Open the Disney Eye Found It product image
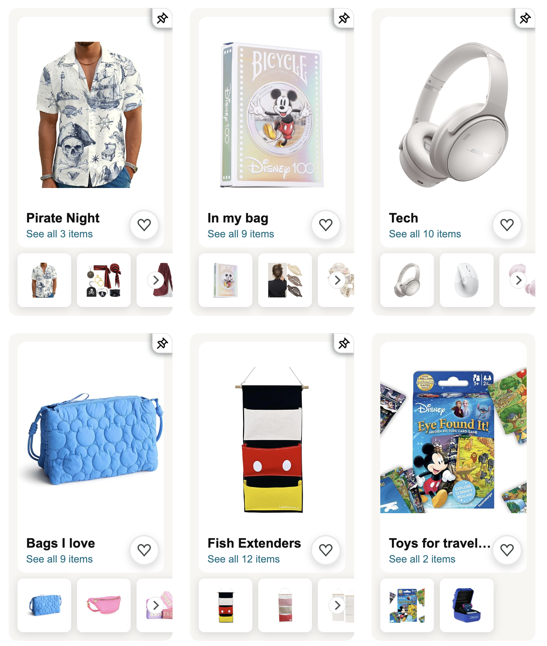Image resolution: width=547 pixels, height=646 pixels. (x=453, y=440)
